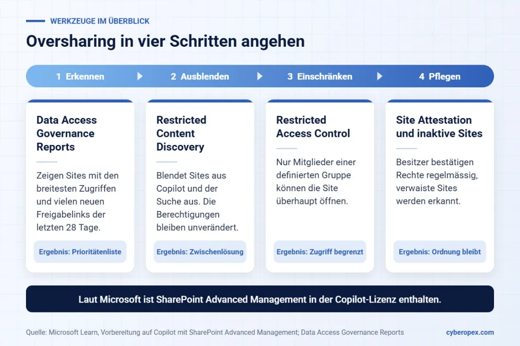
Task: Click the dark banner 'Laut Microsoft ist SharePoint Advanced Management'
Action: (x=260, y=299)
